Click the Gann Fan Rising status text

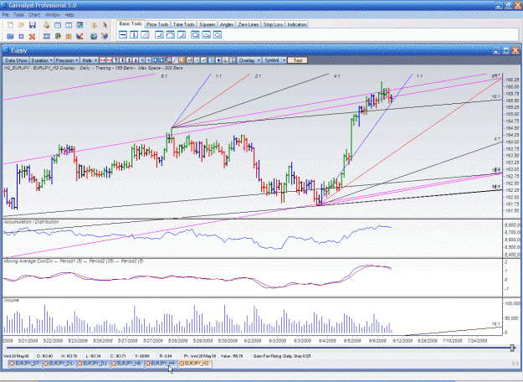[282, 356]
